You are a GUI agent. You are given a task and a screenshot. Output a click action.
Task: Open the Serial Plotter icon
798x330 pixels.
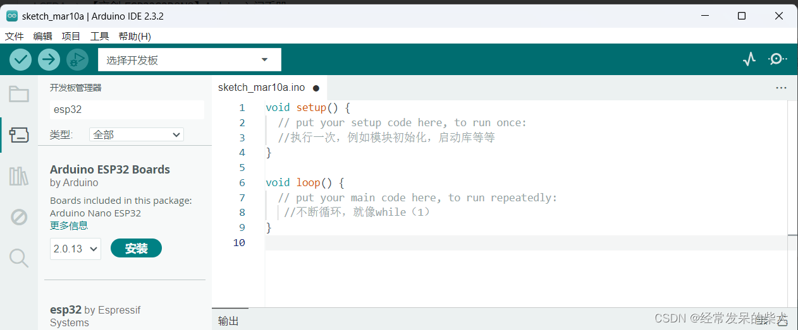pyautogui.click(x=749, y=59)
